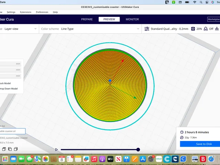Toggle the Lock Model option

coord(5,83)
